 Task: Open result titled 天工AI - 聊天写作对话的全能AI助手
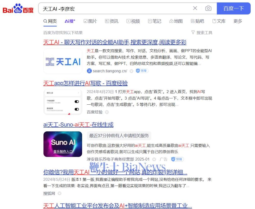coord(115,42)
